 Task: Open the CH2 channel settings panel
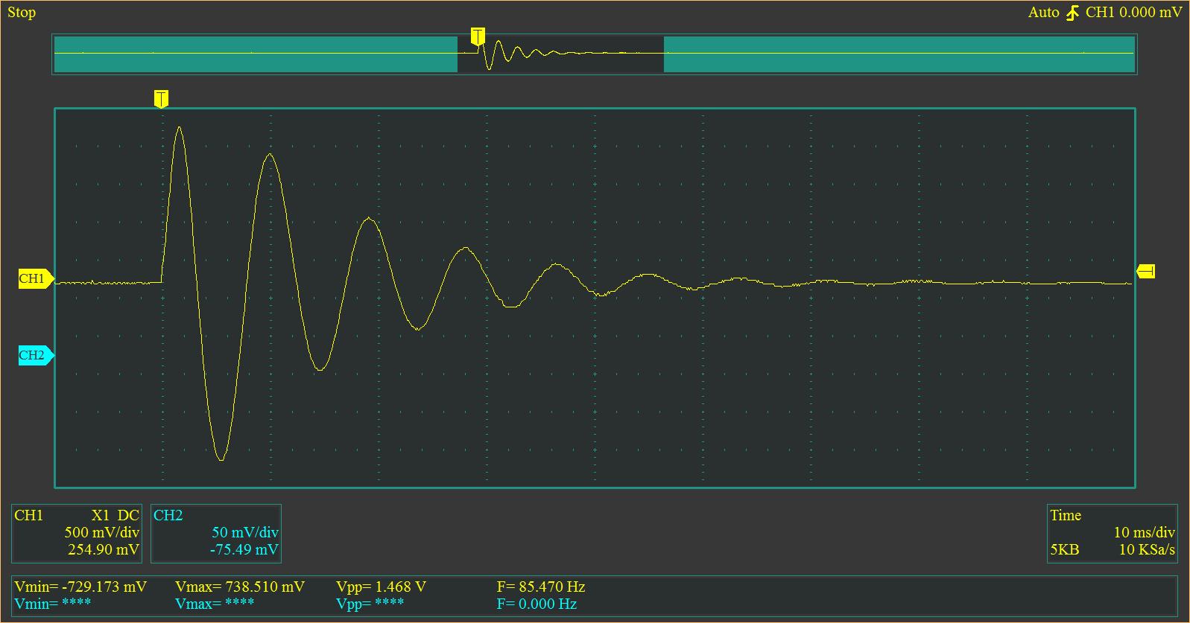216,533
